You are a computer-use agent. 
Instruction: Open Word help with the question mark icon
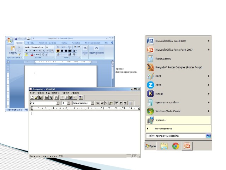click(112, 42)
